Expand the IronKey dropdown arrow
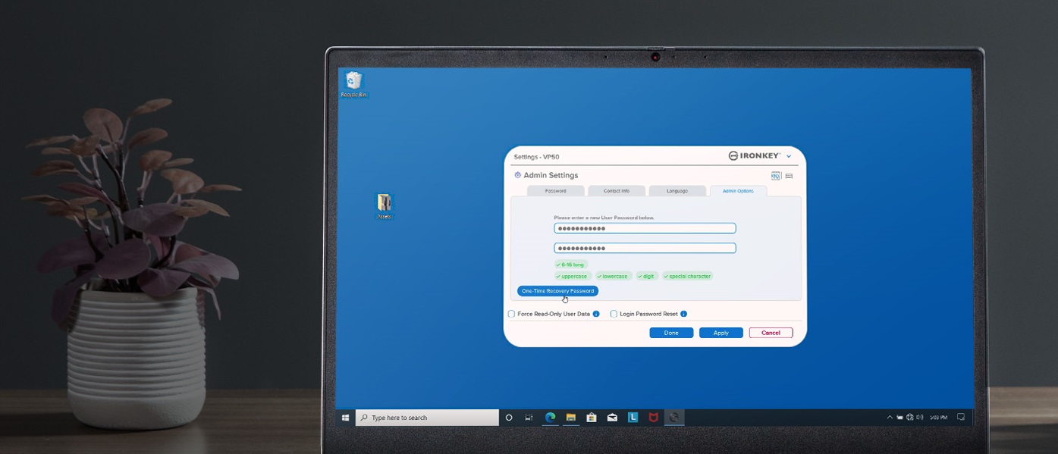The image size is (1058, 454). point(789,157)
